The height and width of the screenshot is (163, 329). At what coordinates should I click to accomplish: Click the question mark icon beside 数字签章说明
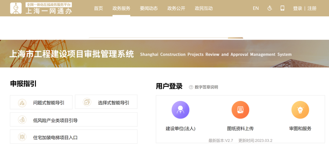pyautogui.click(x=191, y=87)
